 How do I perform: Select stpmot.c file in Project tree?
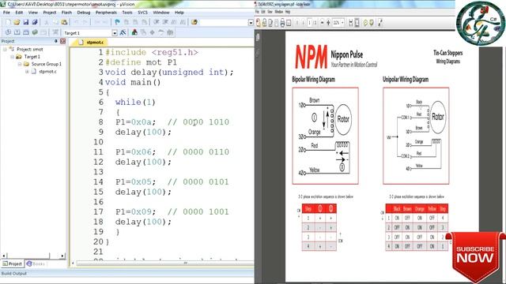tap(47, 72)
